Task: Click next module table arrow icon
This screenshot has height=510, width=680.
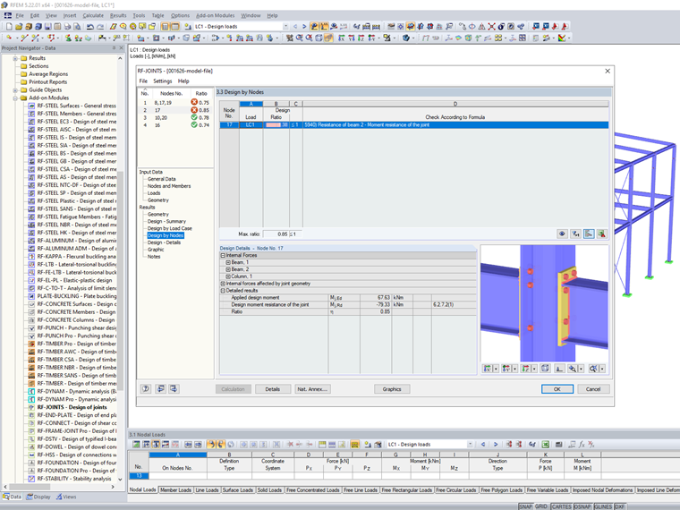Action: click(x=174, y=389)
